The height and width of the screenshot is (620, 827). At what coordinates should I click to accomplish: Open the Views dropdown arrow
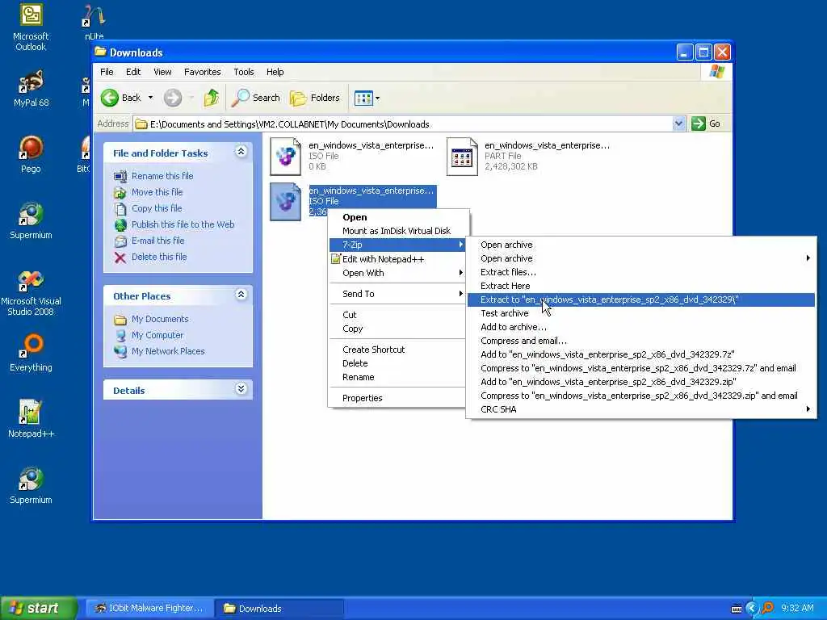[377, 98]
